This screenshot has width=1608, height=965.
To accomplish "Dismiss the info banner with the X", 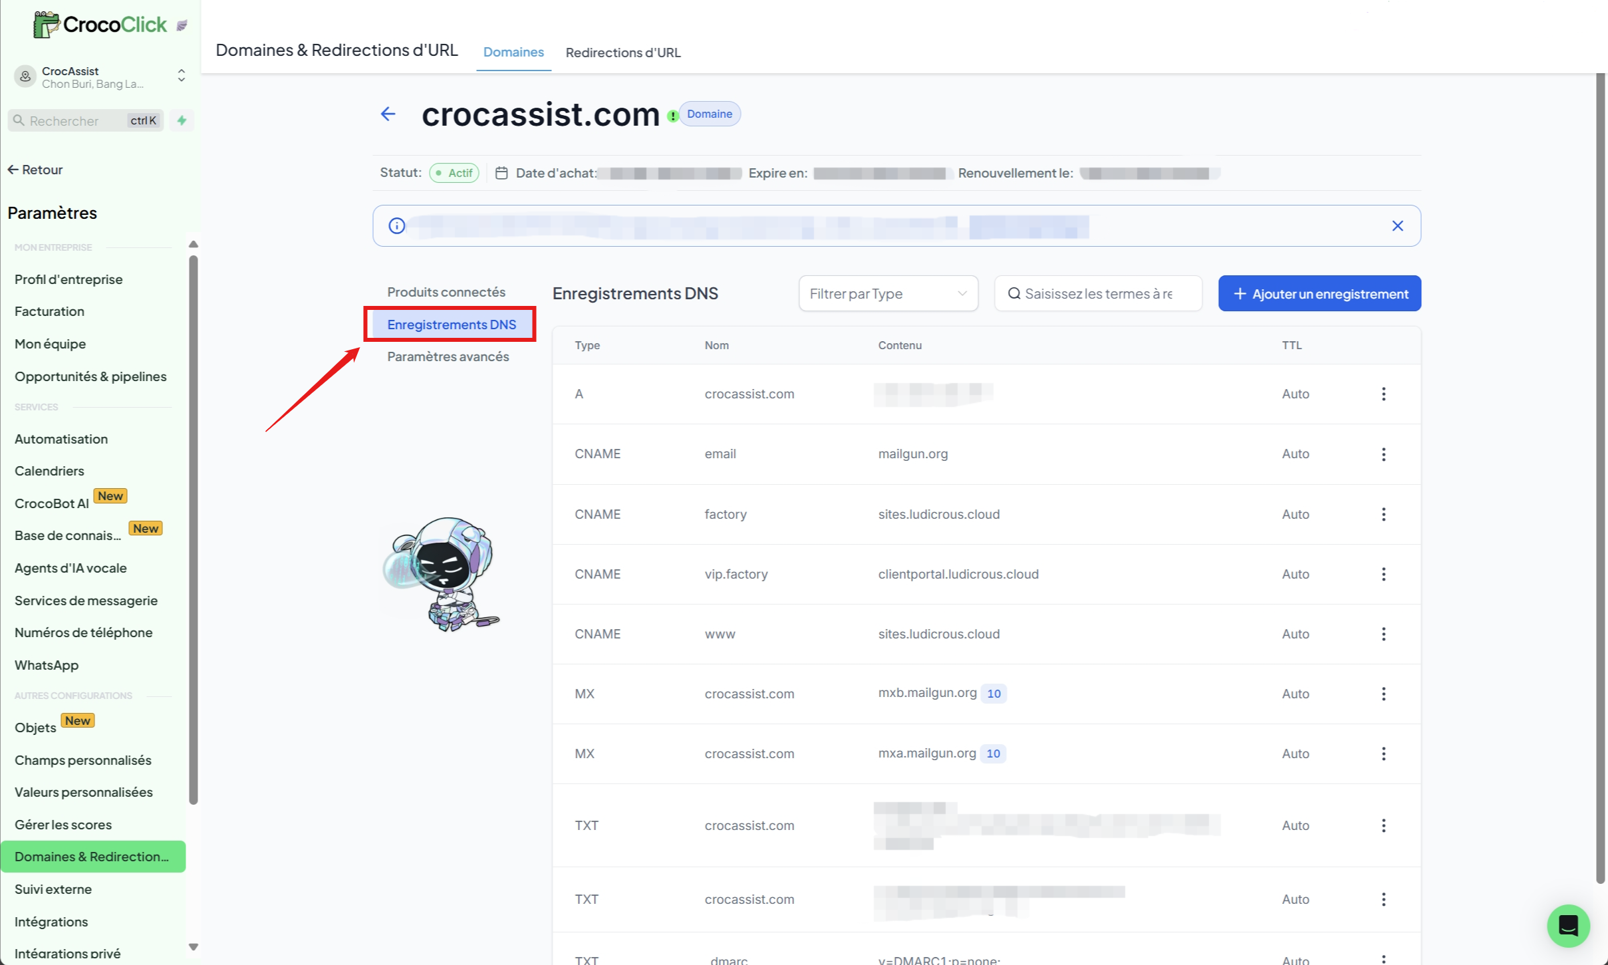I will point(1397,226).
